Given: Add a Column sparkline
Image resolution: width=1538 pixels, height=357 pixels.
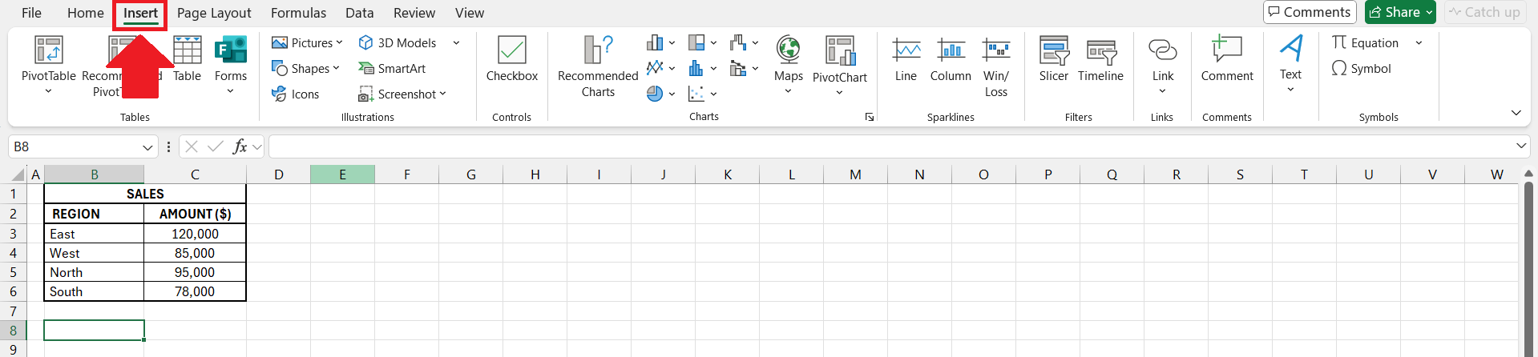Looking at the screenshot, I should coord(951,59).
